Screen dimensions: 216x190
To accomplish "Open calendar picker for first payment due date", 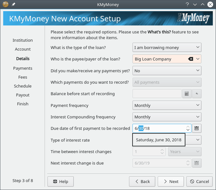I will coord(197,128).
